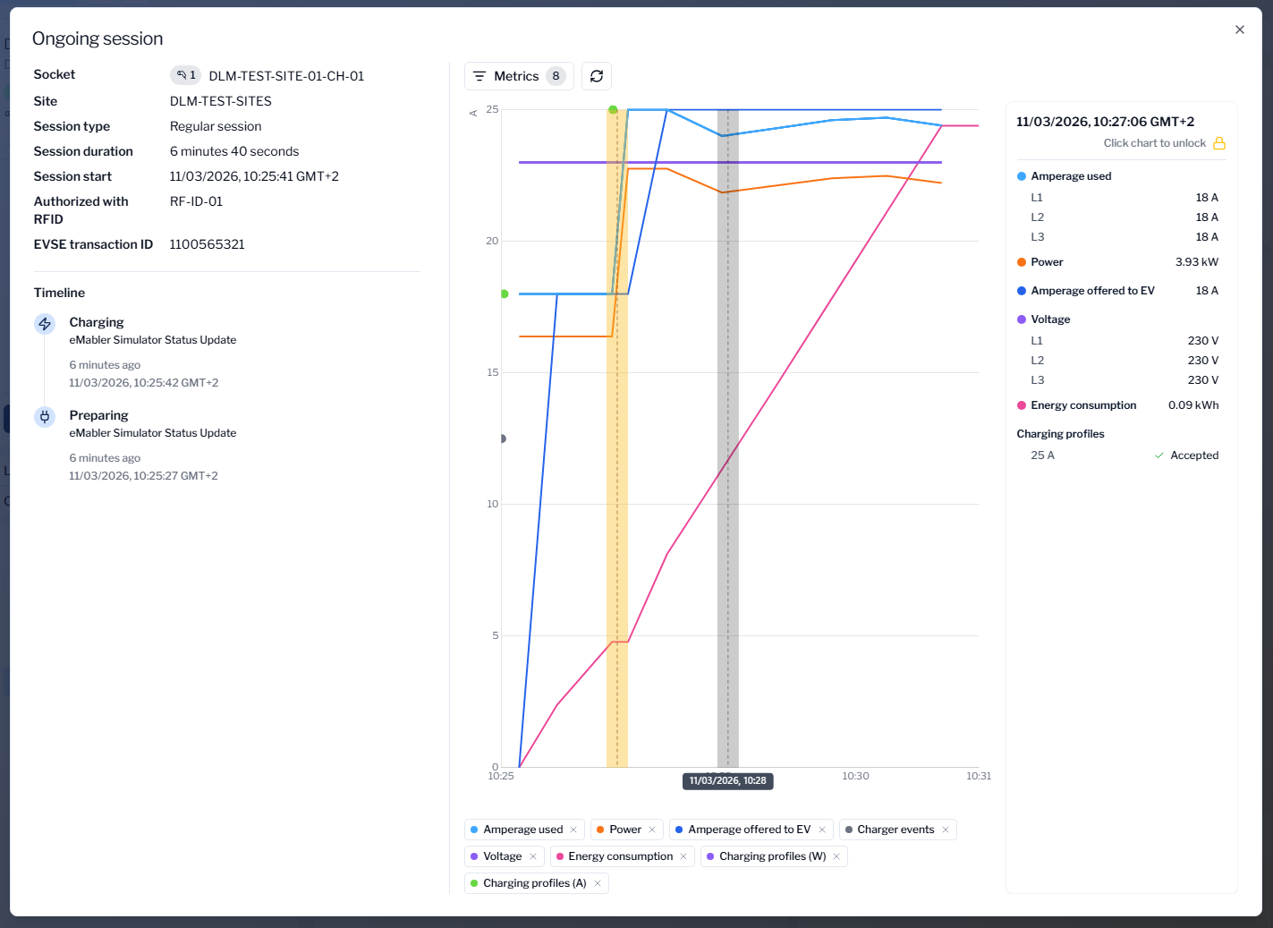
Task: Click the green charging profile marker at 25
Action: 613,110
